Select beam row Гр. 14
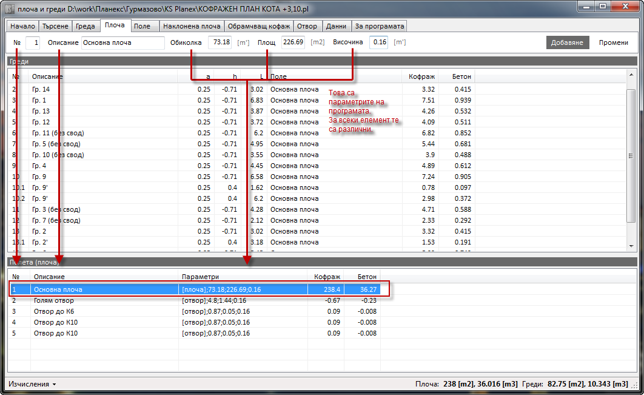Image resolution: width=644 pixels, height=395 pixels. [x=41, y=89]
